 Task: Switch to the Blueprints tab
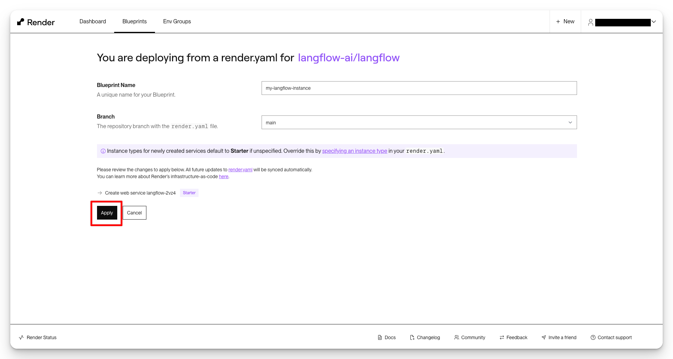134,21
